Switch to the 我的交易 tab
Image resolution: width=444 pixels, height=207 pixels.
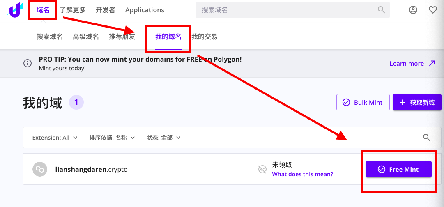[205, 37]
